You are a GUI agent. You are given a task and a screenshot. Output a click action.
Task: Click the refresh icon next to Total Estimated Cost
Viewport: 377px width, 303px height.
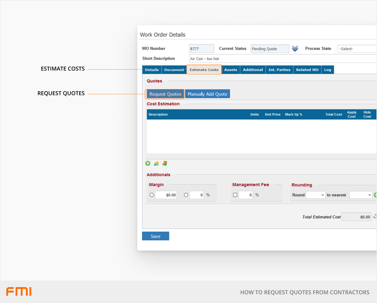(x=375, y=216)
